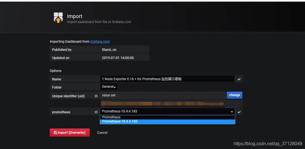The image size is (305, 149).
Task: Click the blue change button
Action: pos(234,95)
